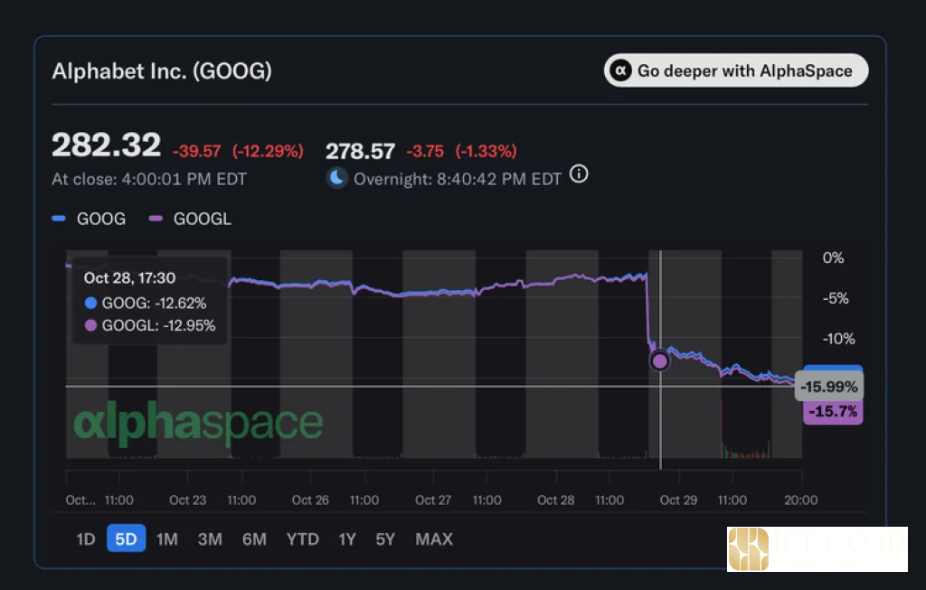Viewport: 926px width, 590px height.
Task: Toggle the GOOG legend series
Action: coord(90,219)
